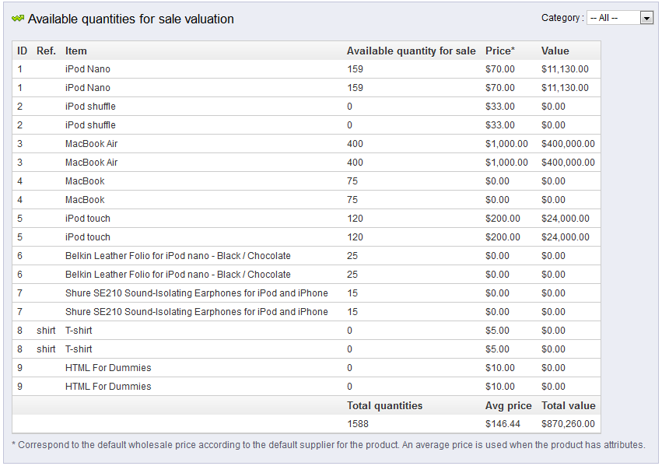Select the first T-shirt row
The width and height of the screenshot is (662, 466).
coord(306,331)
